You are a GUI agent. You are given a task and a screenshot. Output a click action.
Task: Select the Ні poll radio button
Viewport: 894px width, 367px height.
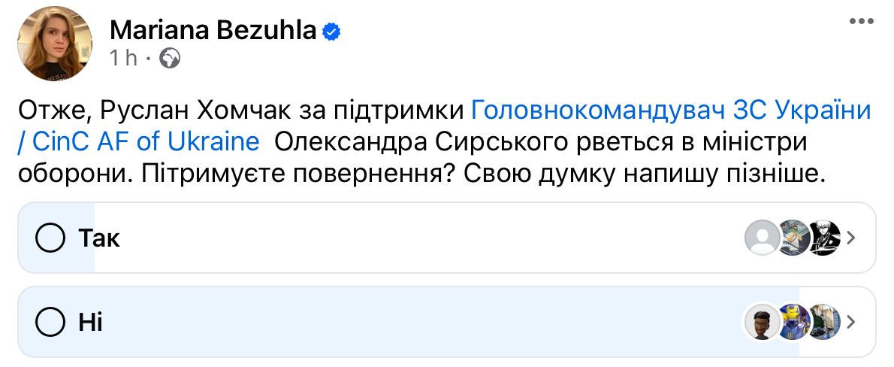(50, 322)
